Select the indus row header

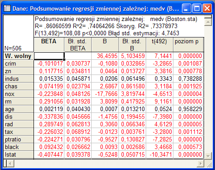[x=18, y=79]
